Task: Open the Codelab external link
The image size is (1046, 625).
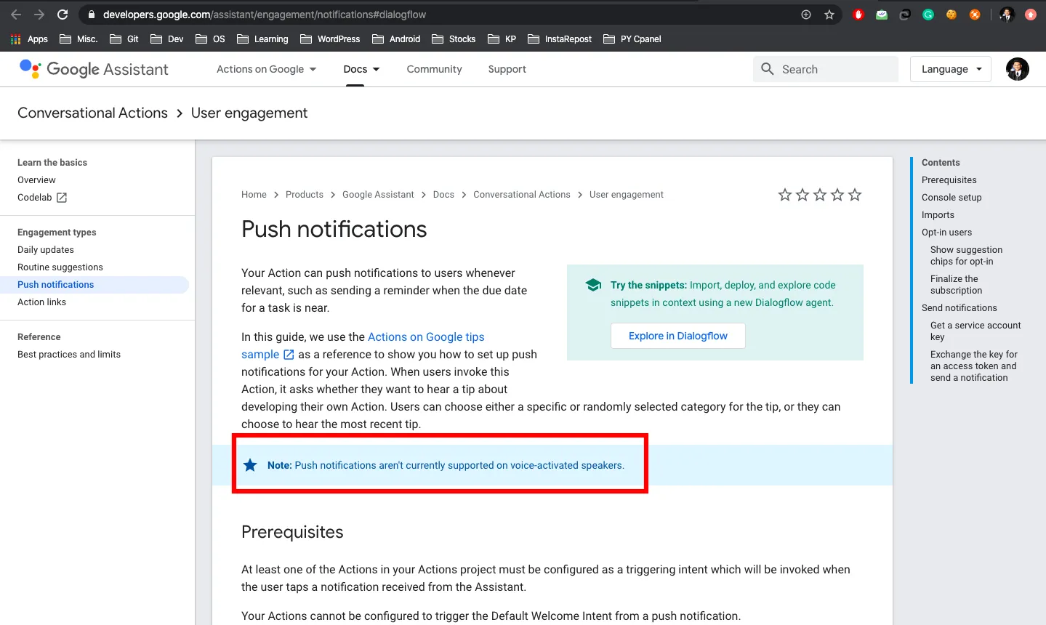Action: click(42, 198)
